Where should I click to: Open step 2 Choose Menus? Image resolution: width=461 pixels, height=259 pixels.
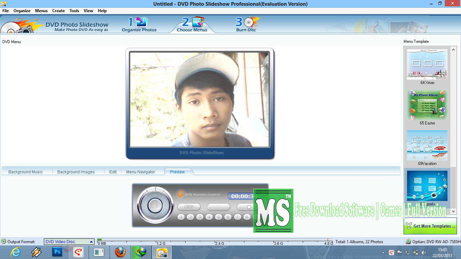coord(192,24)
